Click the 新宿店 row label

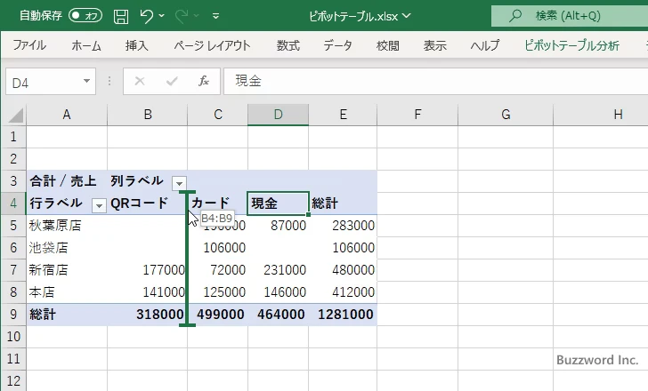[x=67, y=270]
